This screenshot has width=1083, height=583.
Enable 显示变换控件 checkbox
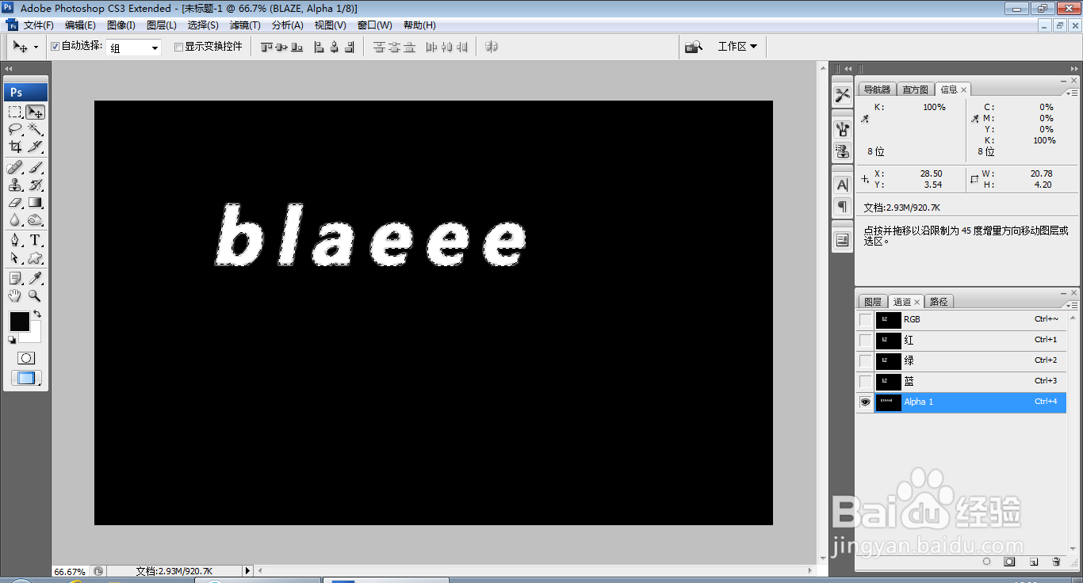point(178,47)
